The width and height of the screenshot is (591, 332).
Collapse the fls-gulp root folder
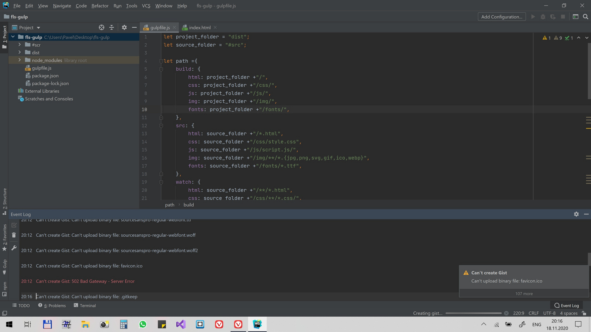(x=13, y=37)
